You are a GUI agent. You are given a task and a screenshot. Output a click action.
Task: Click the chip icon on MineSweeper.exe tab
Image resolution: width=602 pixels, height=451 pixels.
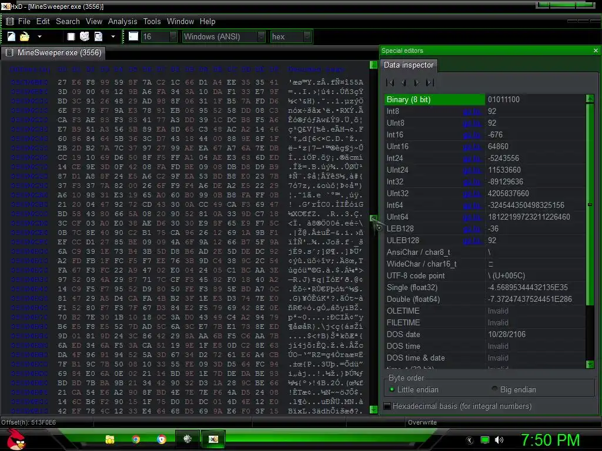pyautogui.click(x=10, y=52)
